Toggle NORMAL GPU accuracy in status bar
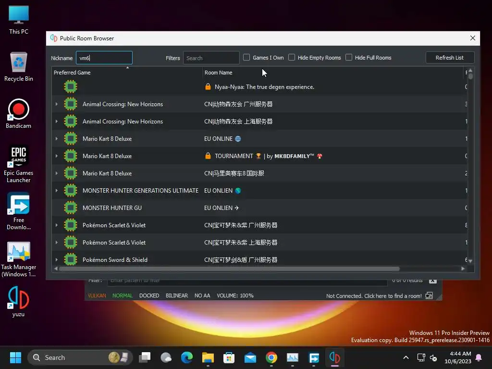This screenshot has height=369, width=492. tap(123, 295)
